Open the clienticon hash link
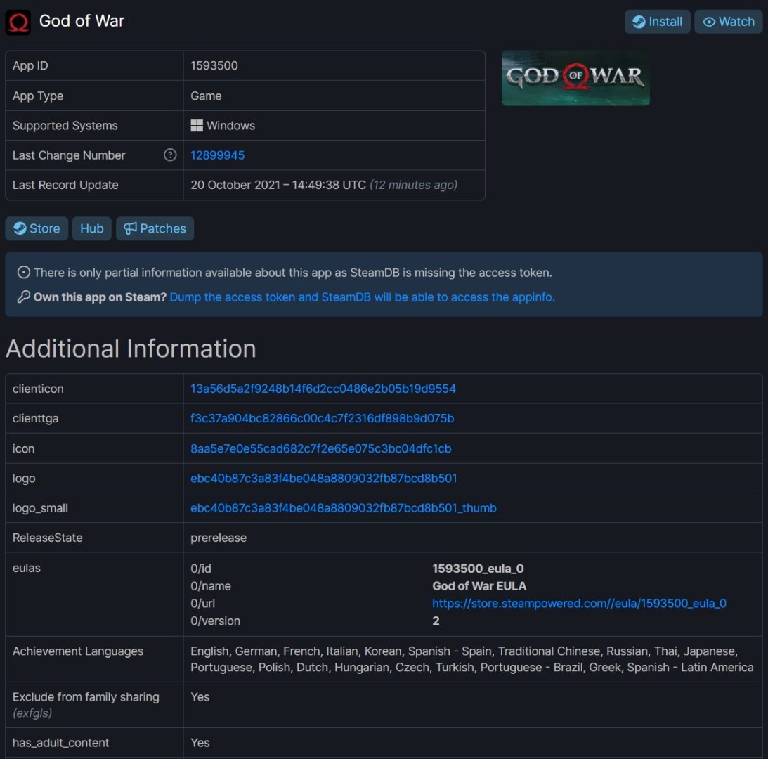 coord(323,389)
